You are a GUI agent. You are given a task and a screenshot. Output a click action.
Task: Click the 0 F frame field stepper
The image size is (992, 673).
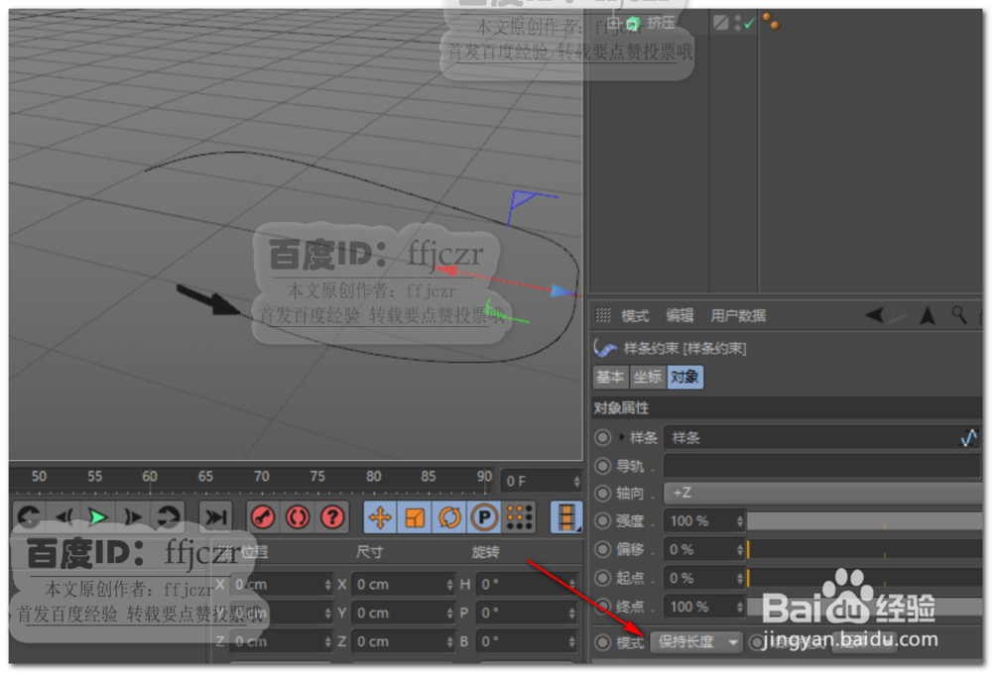tap(576, 481)
